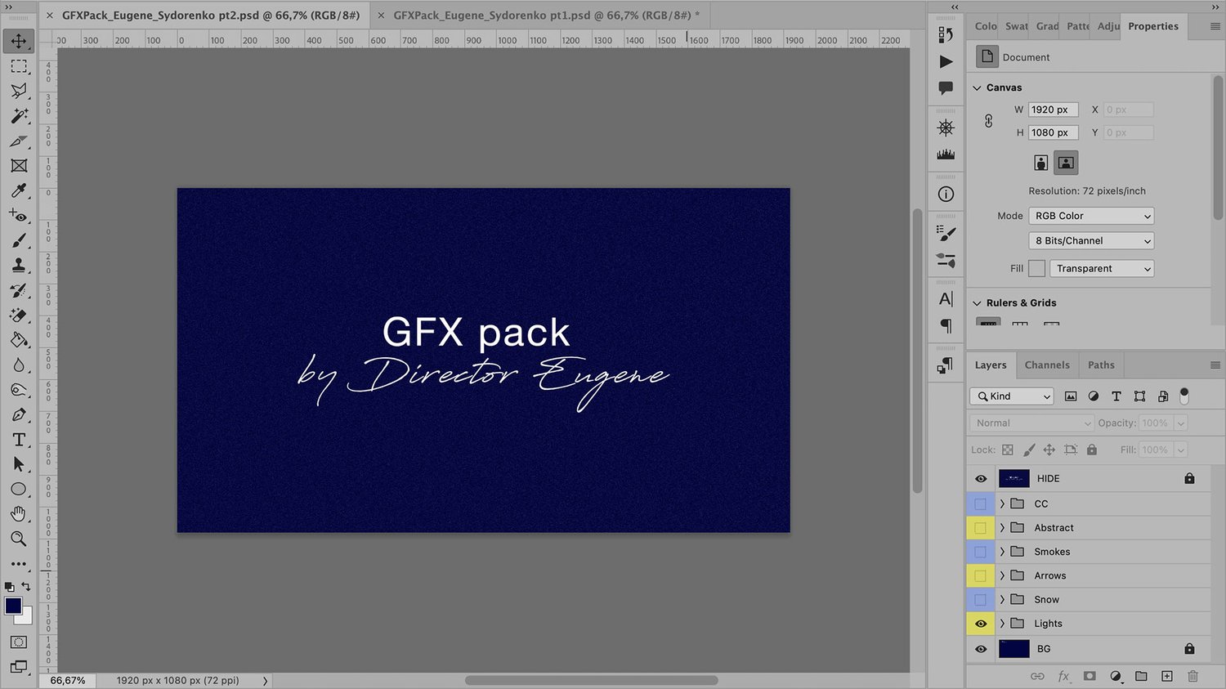Hide the Lights layer group
The width and height of the screenshot is (1226, 689).
pyautogui.click(x=981, y=624)
